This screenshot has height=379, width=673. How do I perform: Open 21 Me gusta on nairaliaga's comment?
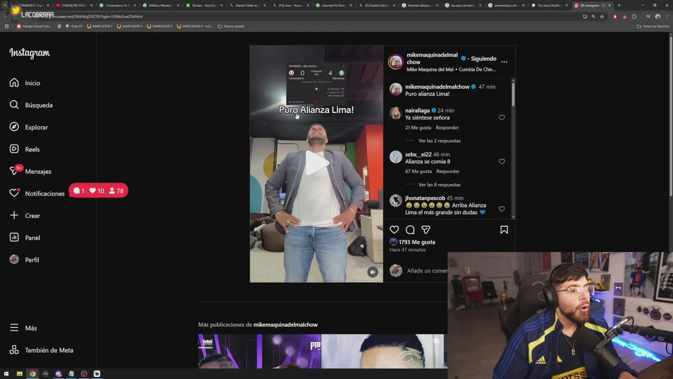click(x=418, y=128)
